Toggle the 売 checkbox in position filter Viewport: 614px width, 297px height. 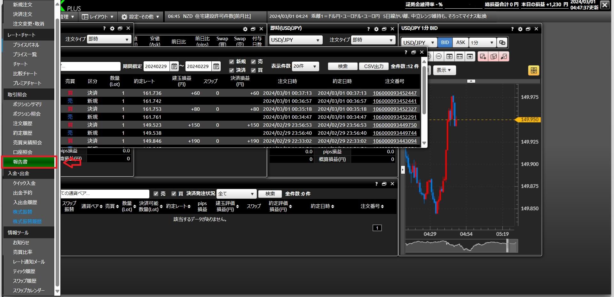[156, 194]
